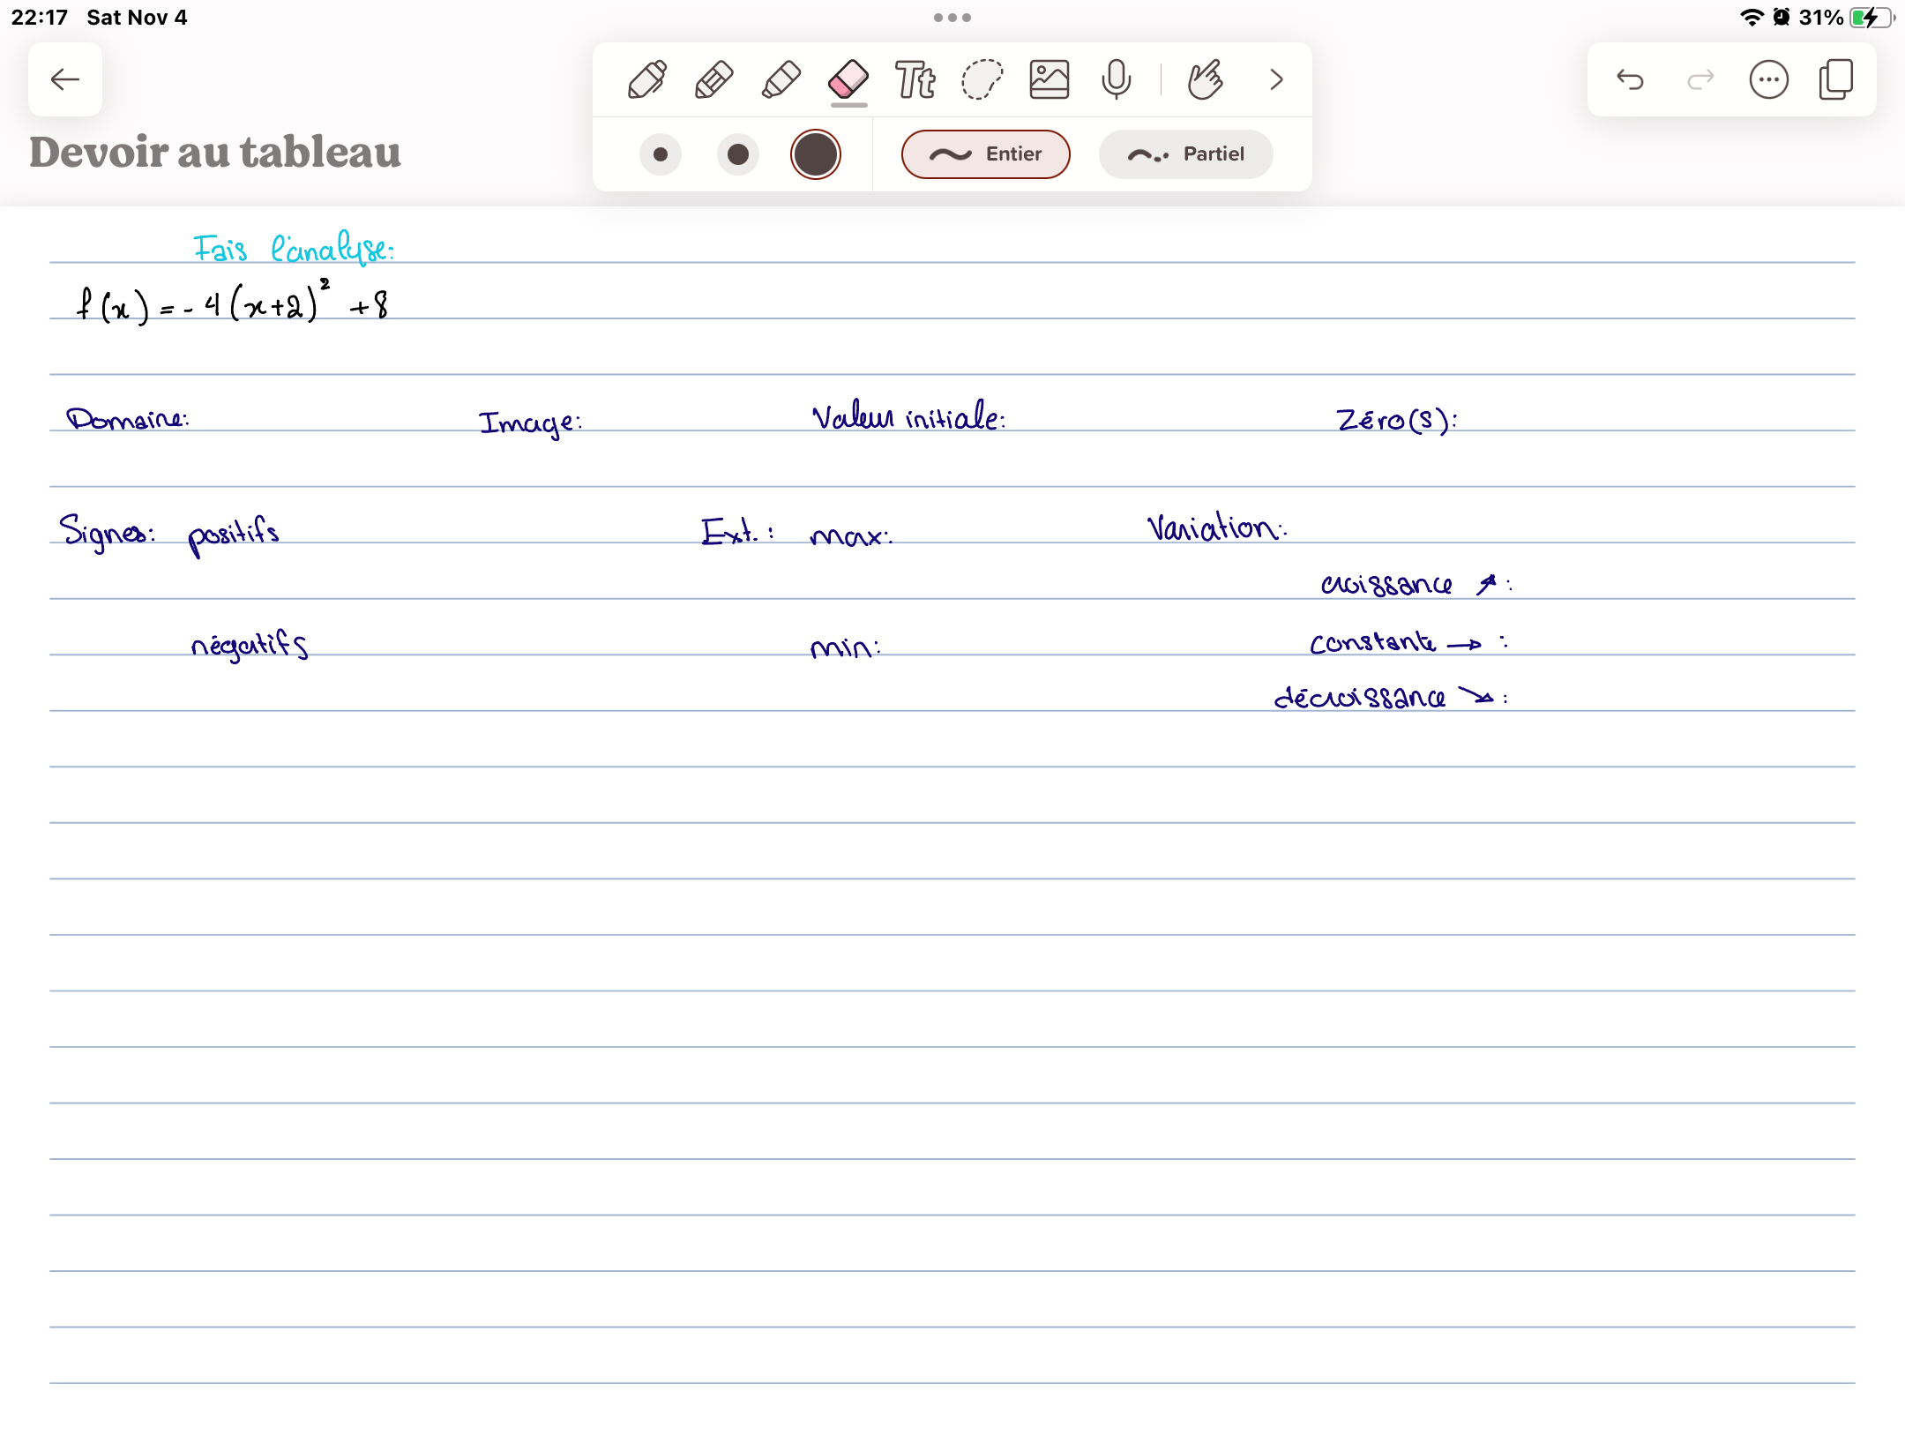1905x1429 pixels.
Task: Switch eraser mode to Partiel
Action: coord(1185,154)
